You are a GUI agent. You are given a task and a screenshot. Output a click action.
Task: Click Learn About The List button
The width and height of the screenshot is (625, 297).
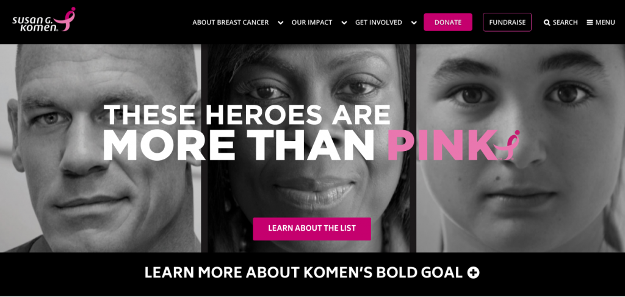click(x=312, y=229)
